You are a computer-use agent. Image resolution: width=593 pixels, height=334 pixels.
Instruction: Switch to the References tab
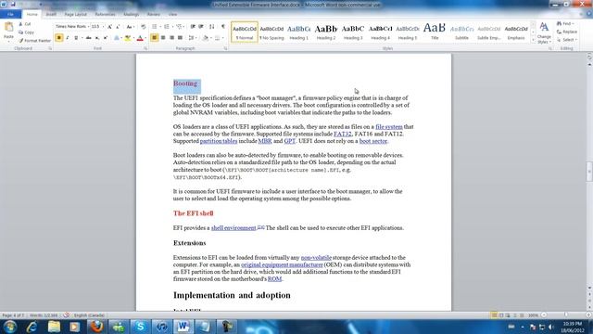[105, 14]
